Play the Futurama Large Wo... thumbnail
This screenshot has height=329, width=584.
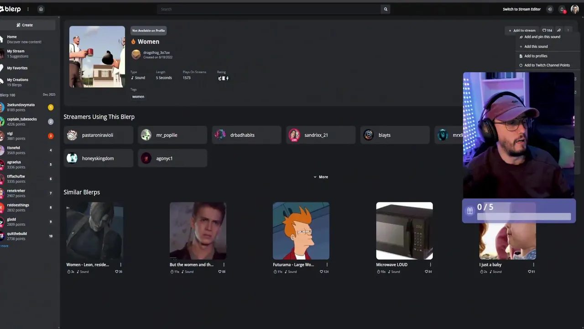click(x=301, y=231)
